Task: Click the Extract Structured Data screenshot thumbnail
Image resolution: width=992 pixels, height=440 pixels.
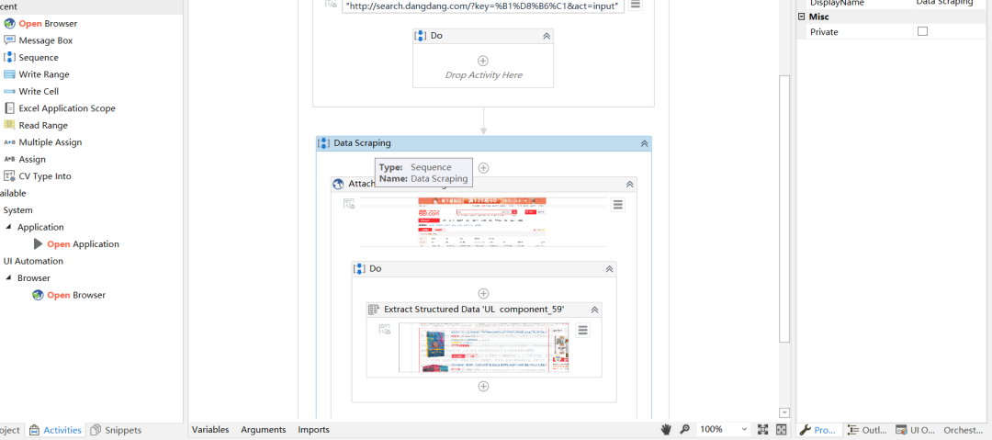Action: 484,347
